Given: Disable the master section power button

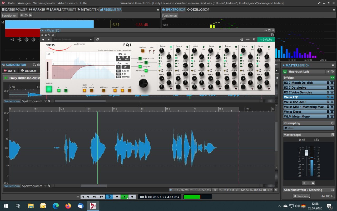Looking at the screenshot, I should (x=285, y=71).
